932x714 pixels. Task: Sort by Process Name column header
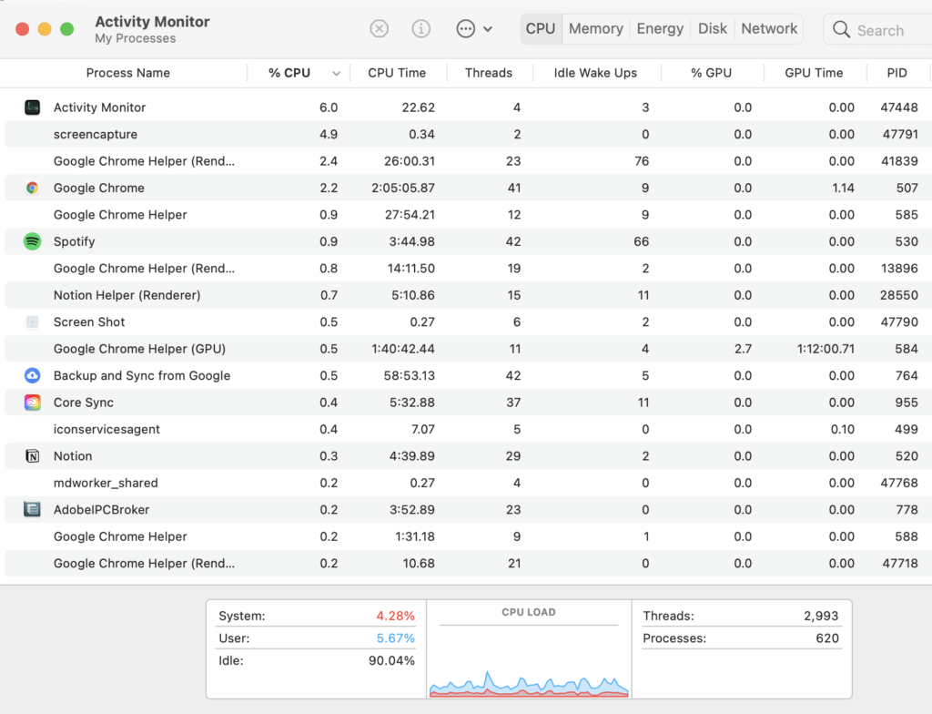tap(127, 73)
